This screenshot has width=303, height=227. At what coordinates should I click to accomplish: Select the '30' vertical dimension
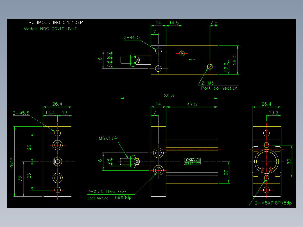pyautogui.click(x=289, y=161)
